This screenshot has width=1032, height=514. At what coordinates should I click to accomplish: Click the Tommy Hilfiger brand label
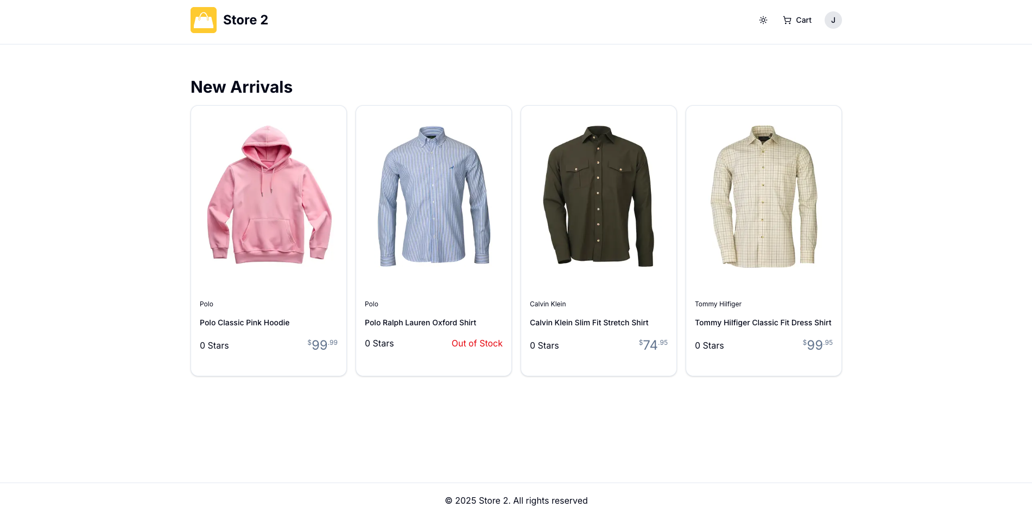pyautogui.click(x=718, y=304)
